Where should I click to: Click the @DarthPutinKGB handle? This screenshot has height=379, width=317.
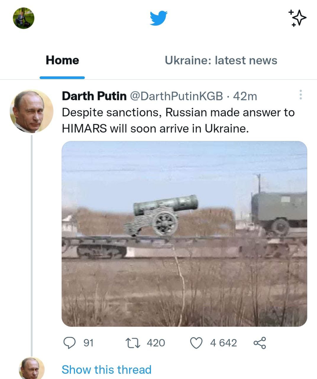pyautogui.click(x=176, y=96)
